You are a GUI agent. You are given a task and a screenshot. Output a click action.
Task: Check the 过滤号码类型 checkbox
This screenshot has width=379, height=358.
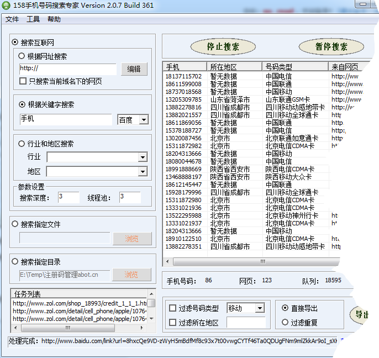172,308
